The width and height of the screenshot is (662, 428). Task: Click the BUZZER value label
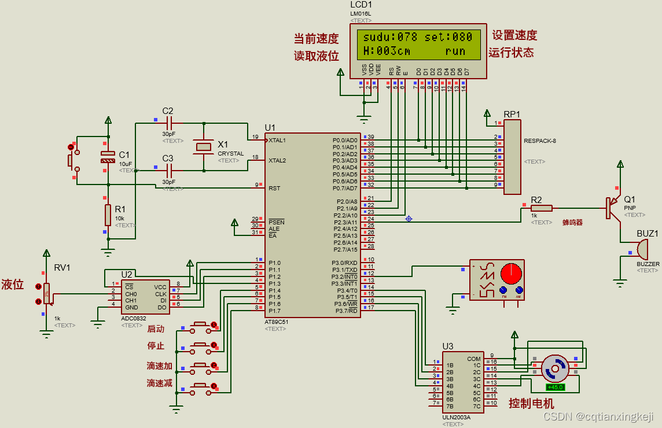648,264
